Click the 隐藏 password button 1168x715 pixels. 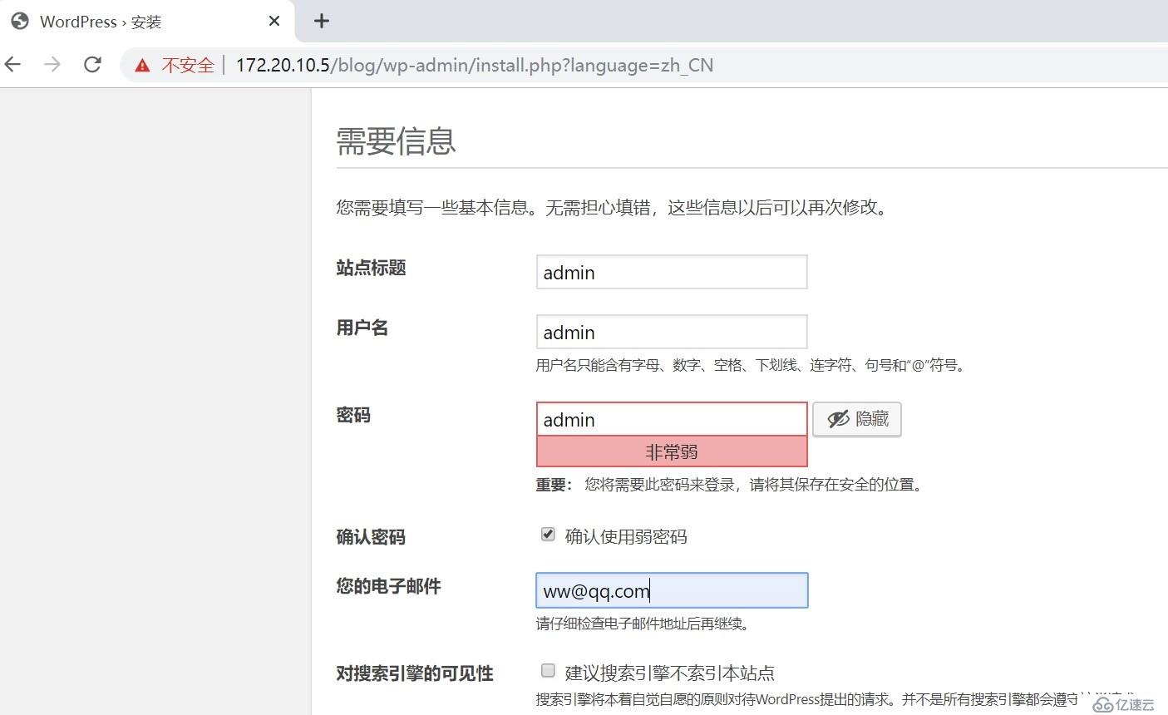pyautogui.click(x=857, y=419)
